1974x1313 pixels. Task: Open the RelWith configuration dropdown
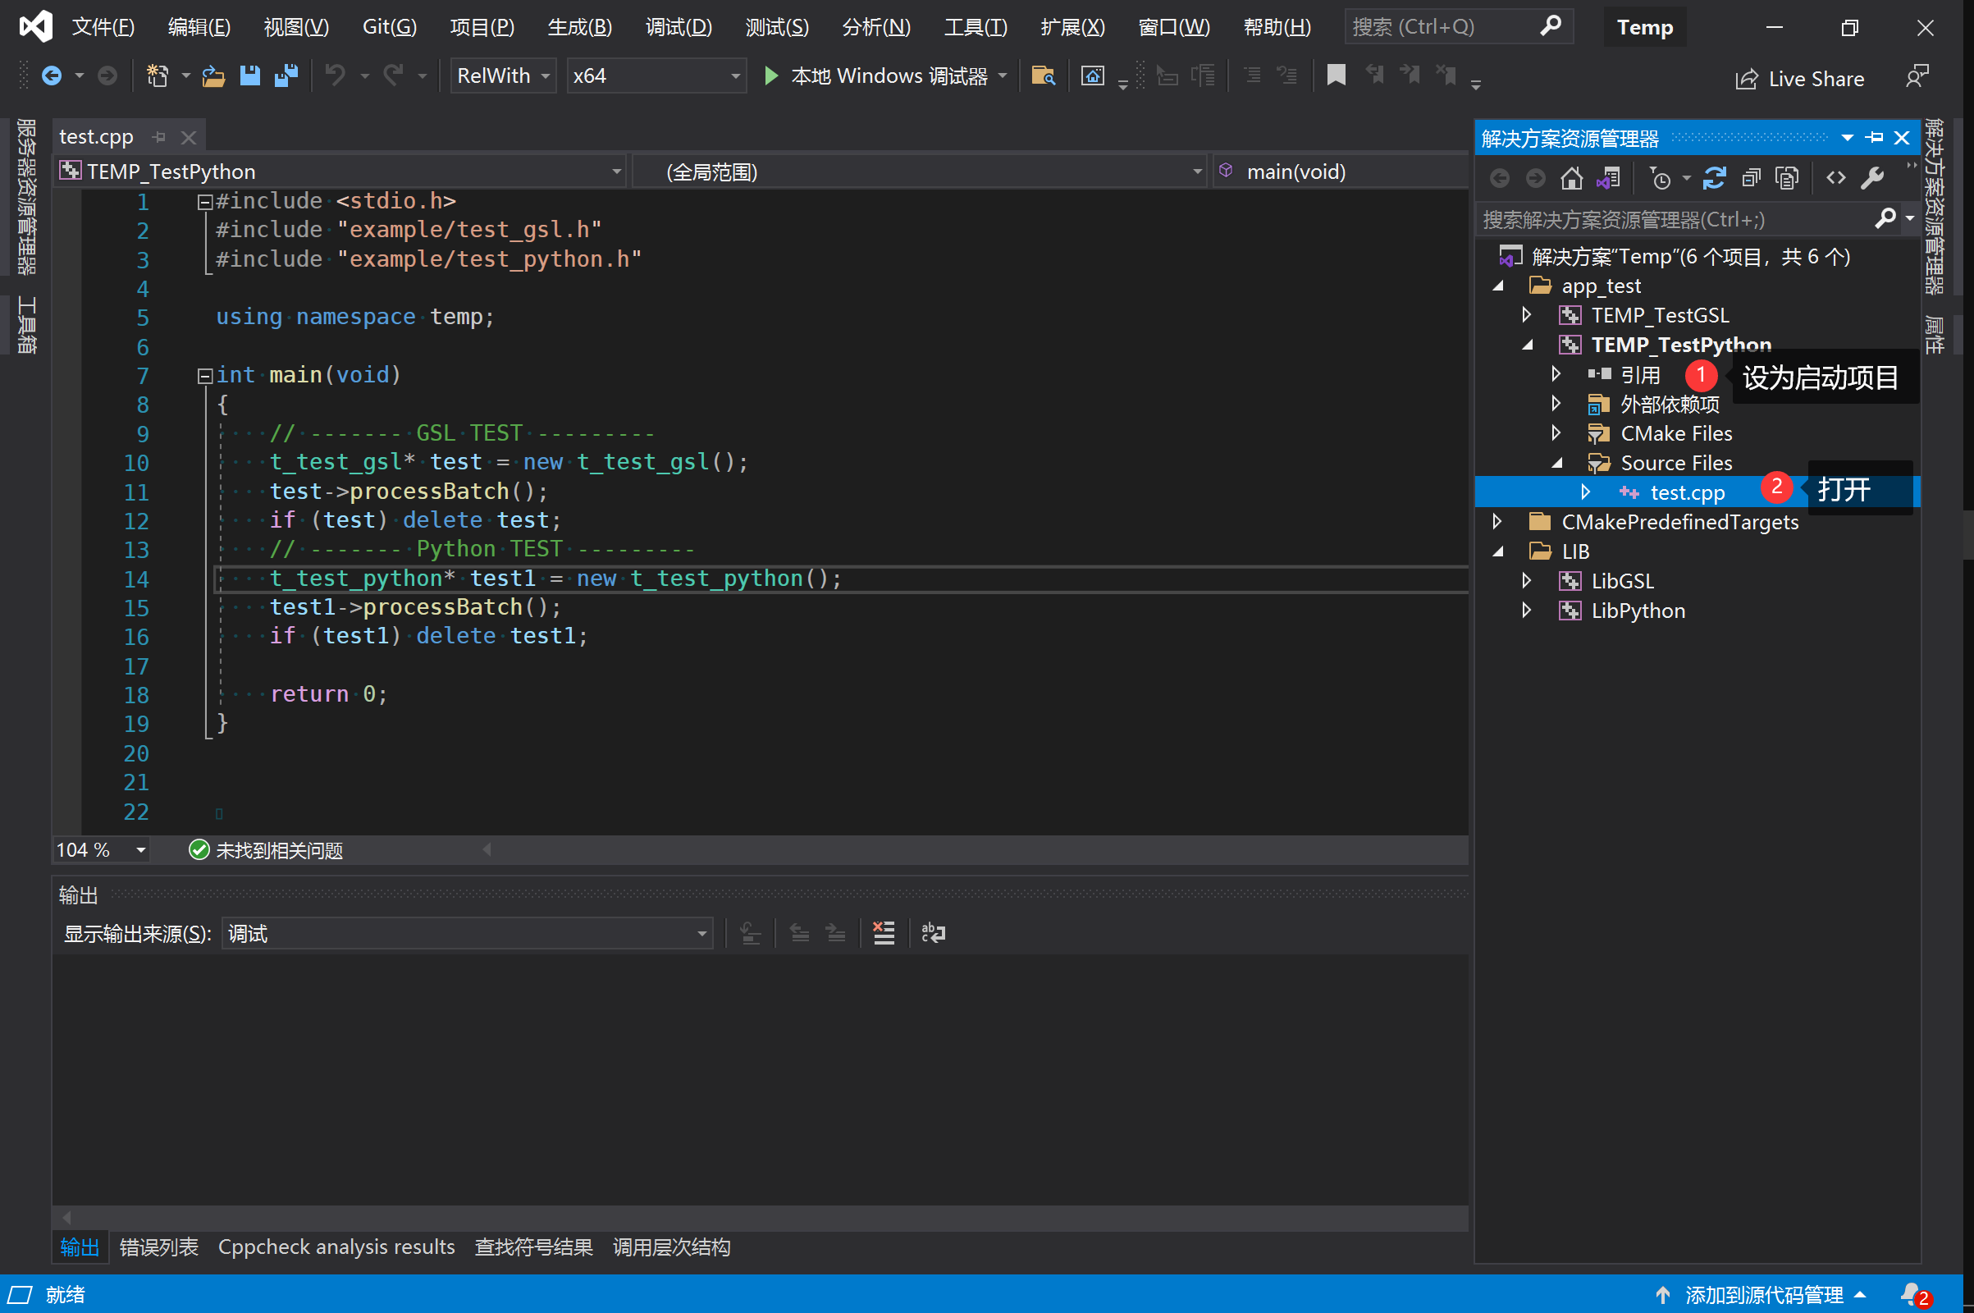(503, 76)
